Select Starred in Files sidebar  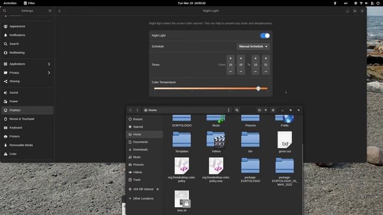point(145,127)
